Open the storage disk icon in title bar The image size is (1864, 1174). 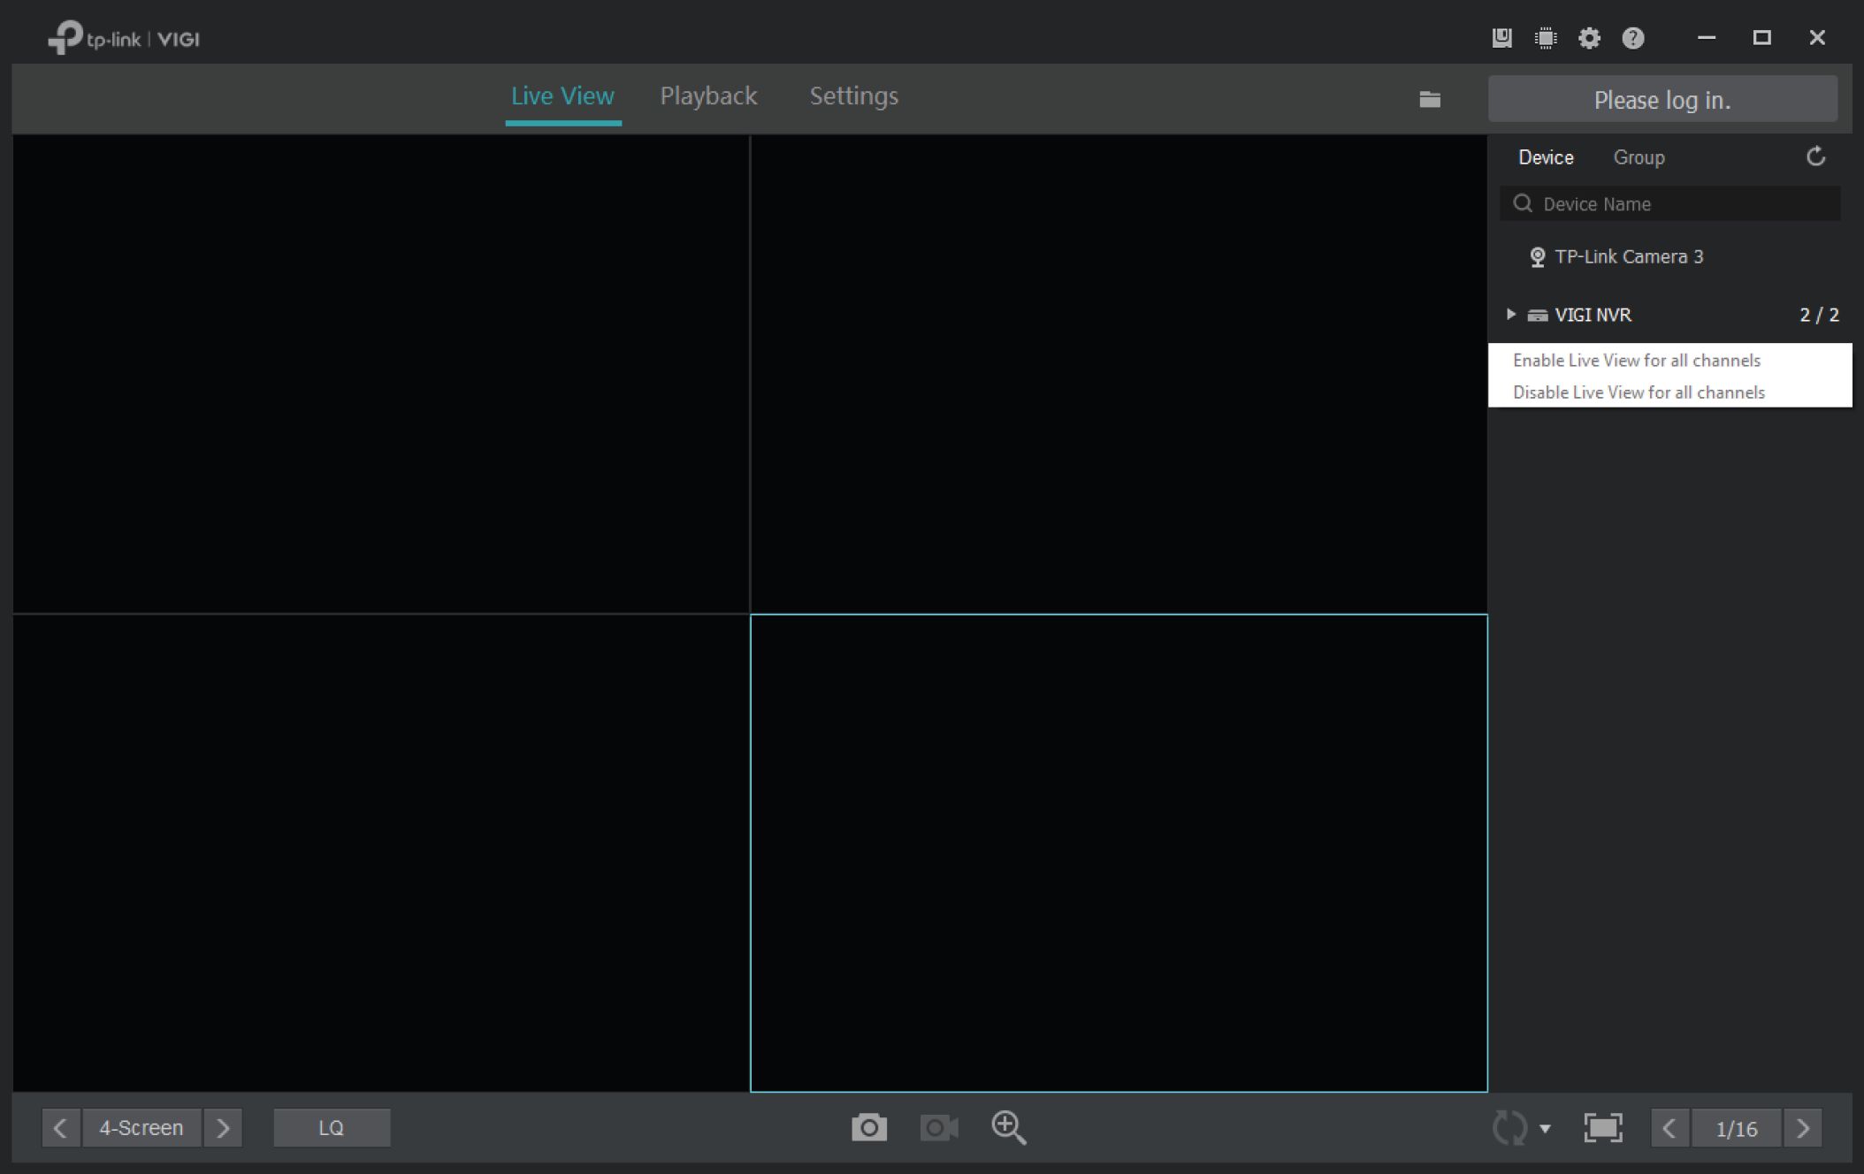(1501, 38)
